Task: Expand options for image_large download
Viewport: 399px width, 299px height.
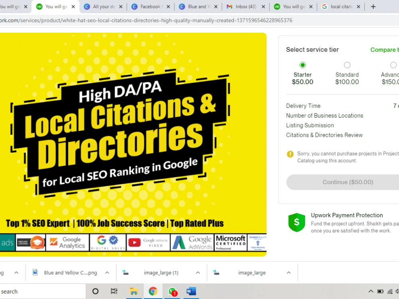Action: [288, 273]
